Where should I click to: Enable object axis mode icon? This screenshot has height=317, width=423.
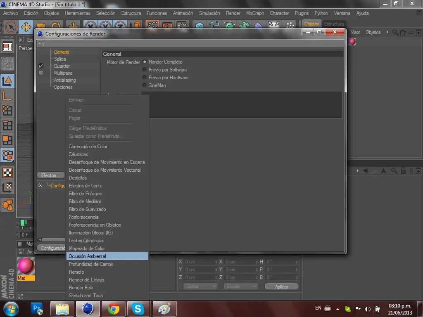(7, 96)
